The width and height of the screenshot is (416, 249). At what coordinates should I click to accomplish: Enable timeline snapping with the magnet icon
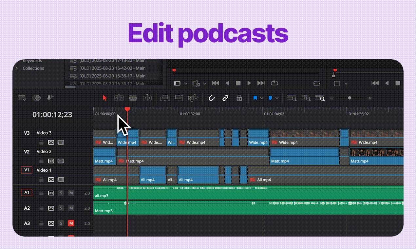pyautogui.click(x=211, y=98)
